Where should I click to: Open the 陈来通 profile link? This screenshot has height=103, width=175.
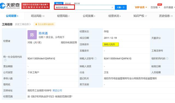[x=43, y=33]
